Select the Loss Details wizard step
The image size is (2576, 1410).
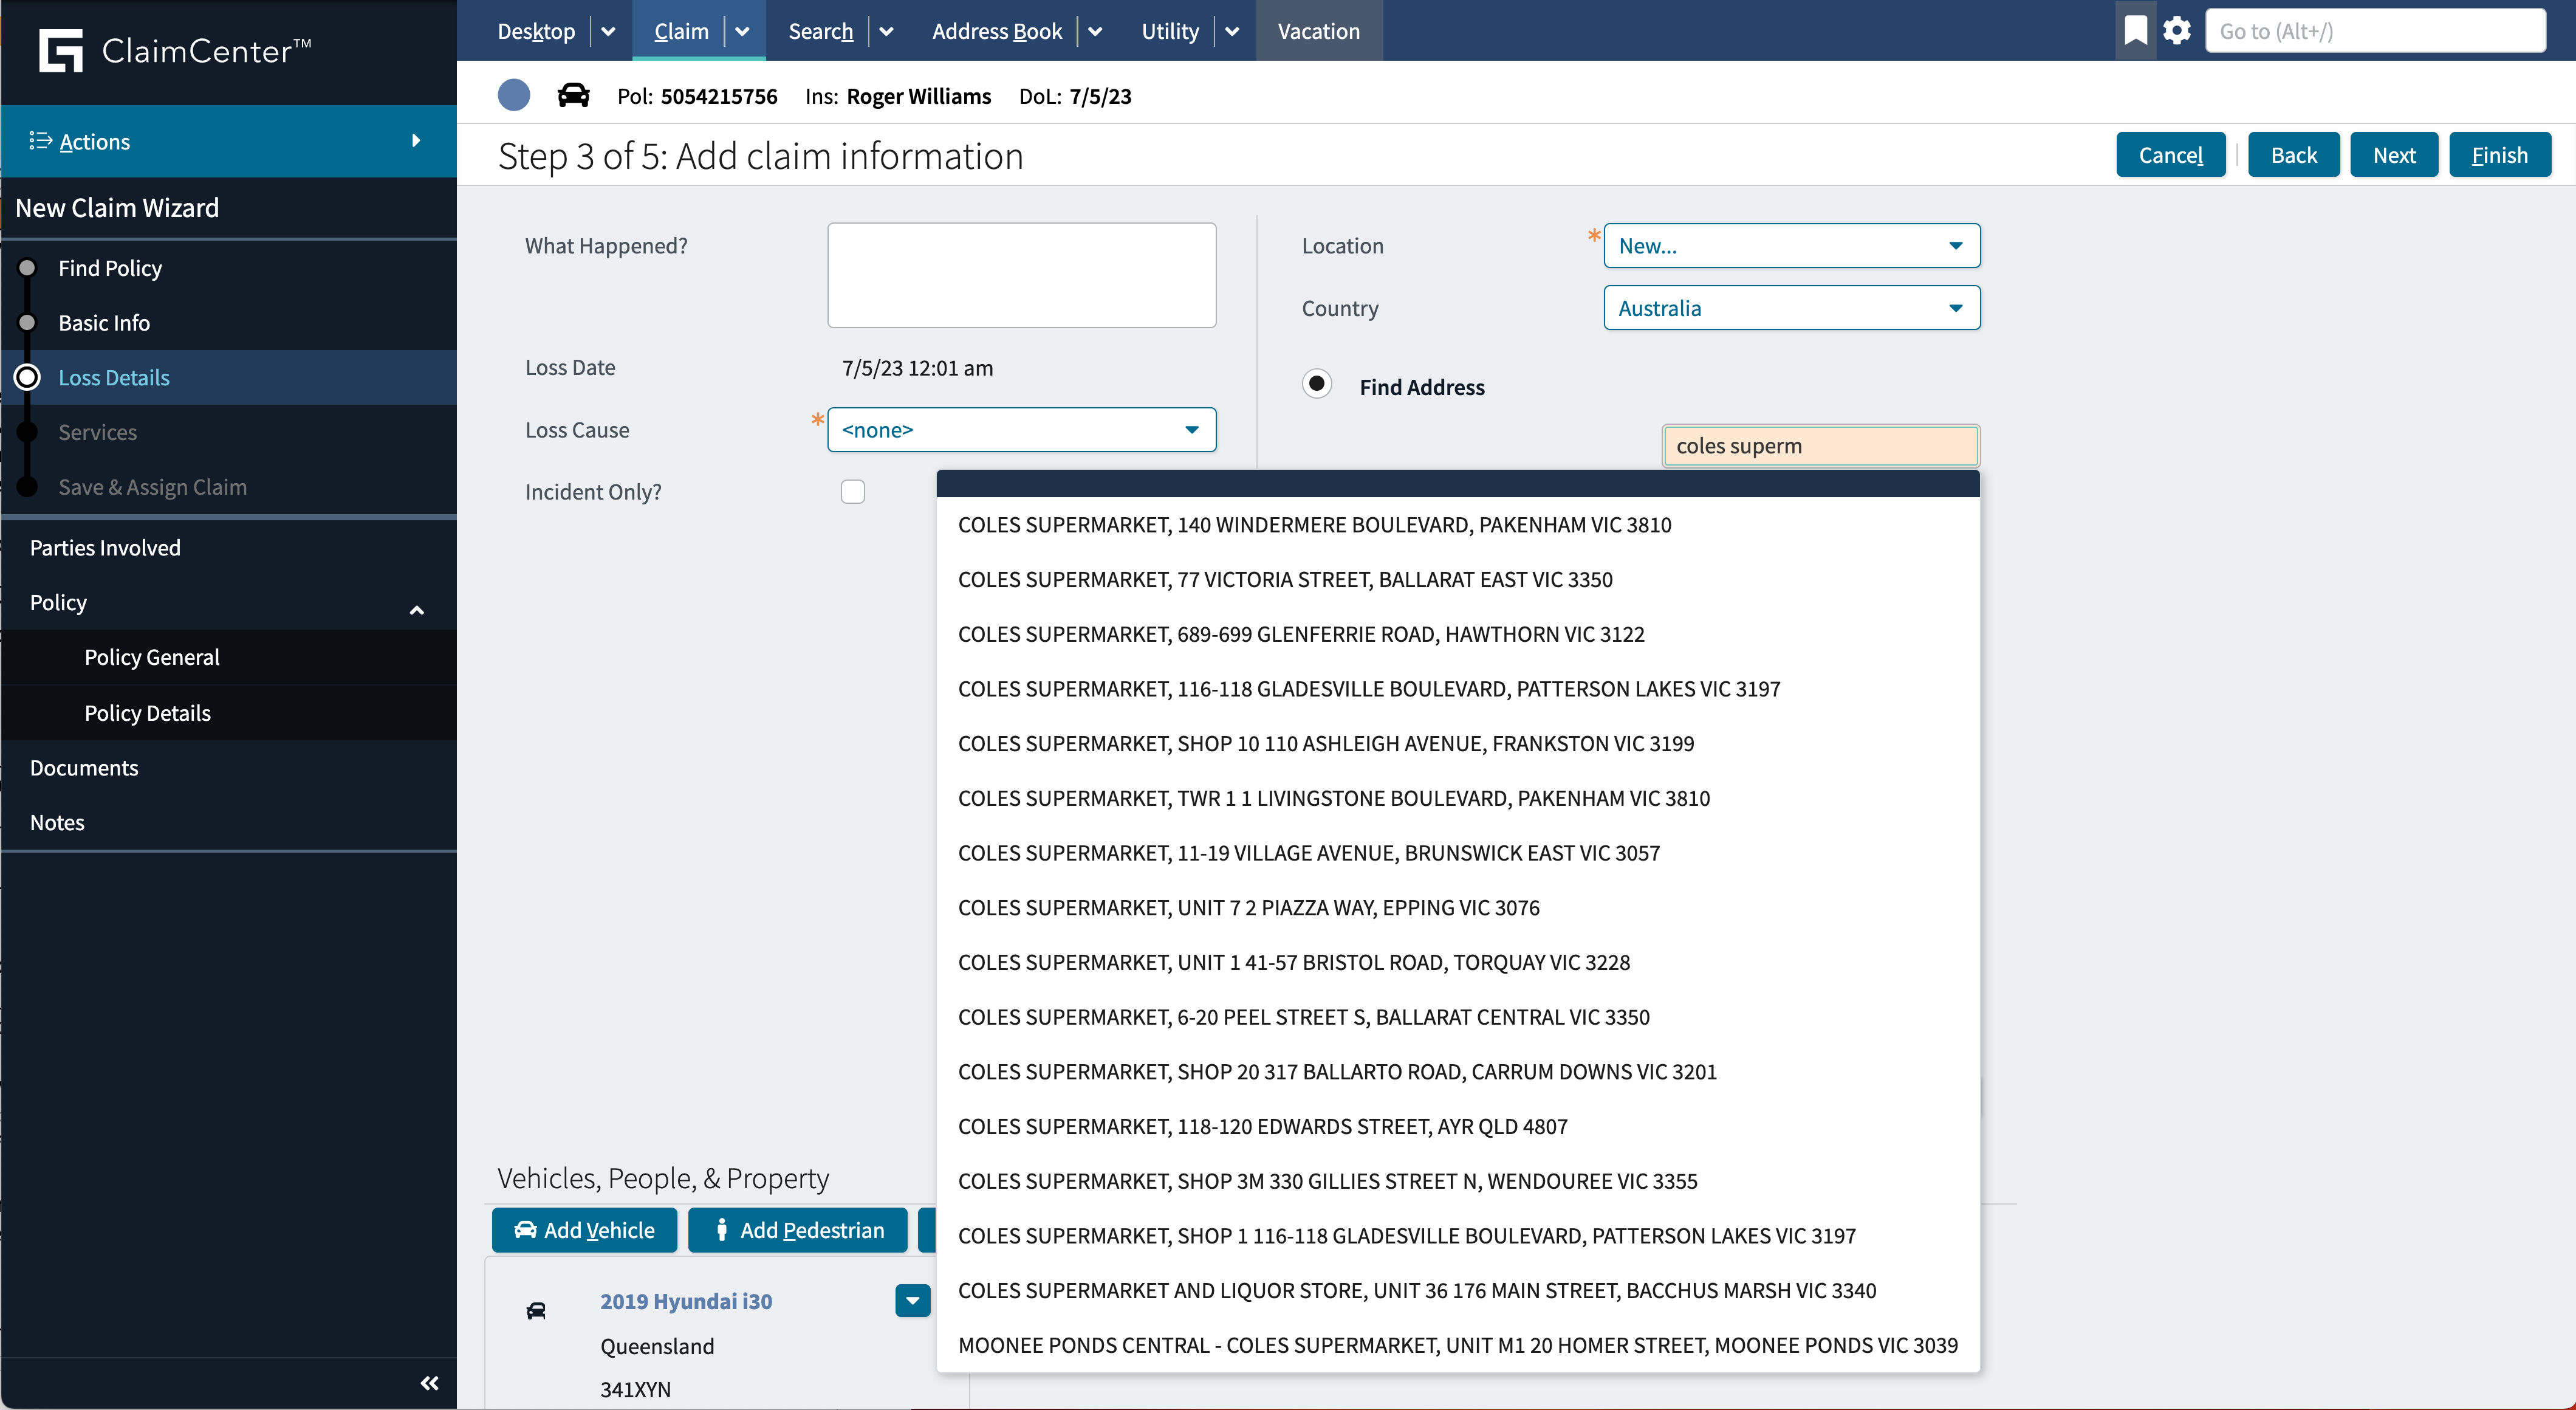click(x=114, y=377)
